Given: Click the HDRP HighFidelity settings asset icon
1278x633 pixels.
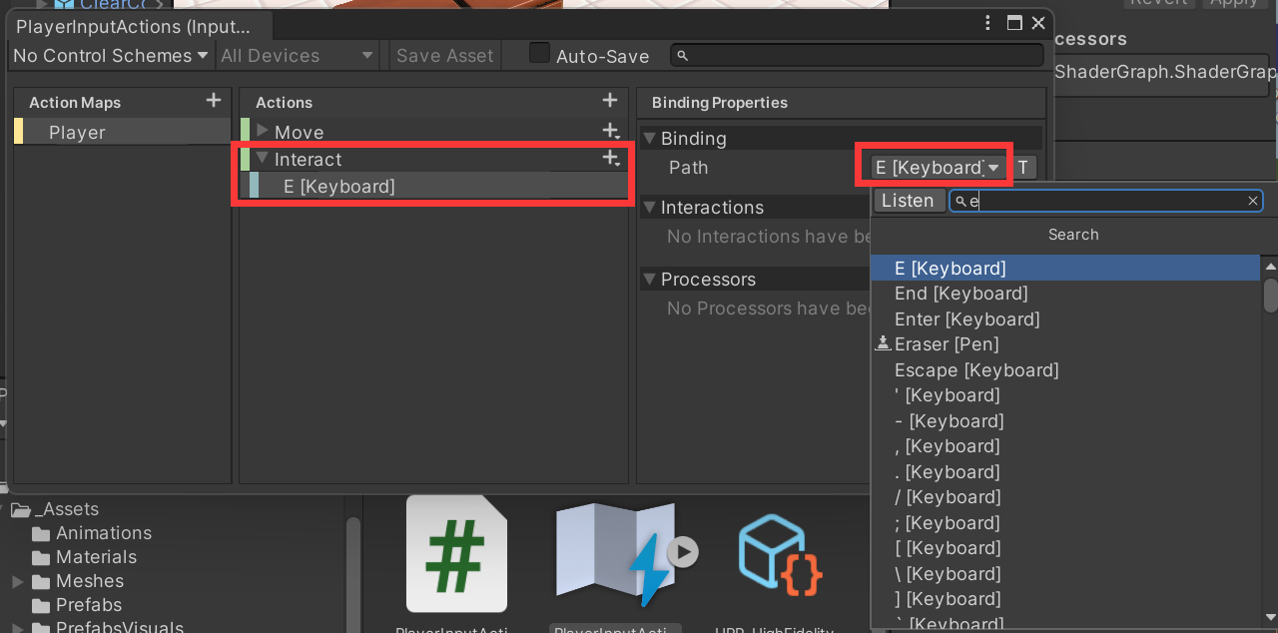Looking at the screenshot, I should pyautogui.click(x=779, y=554).
